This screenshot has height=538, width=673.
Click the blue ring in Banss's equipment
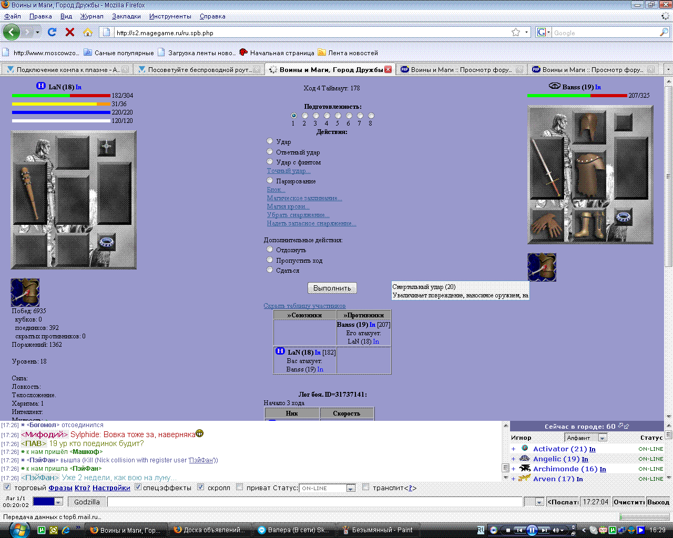click(x=624, y=217)
